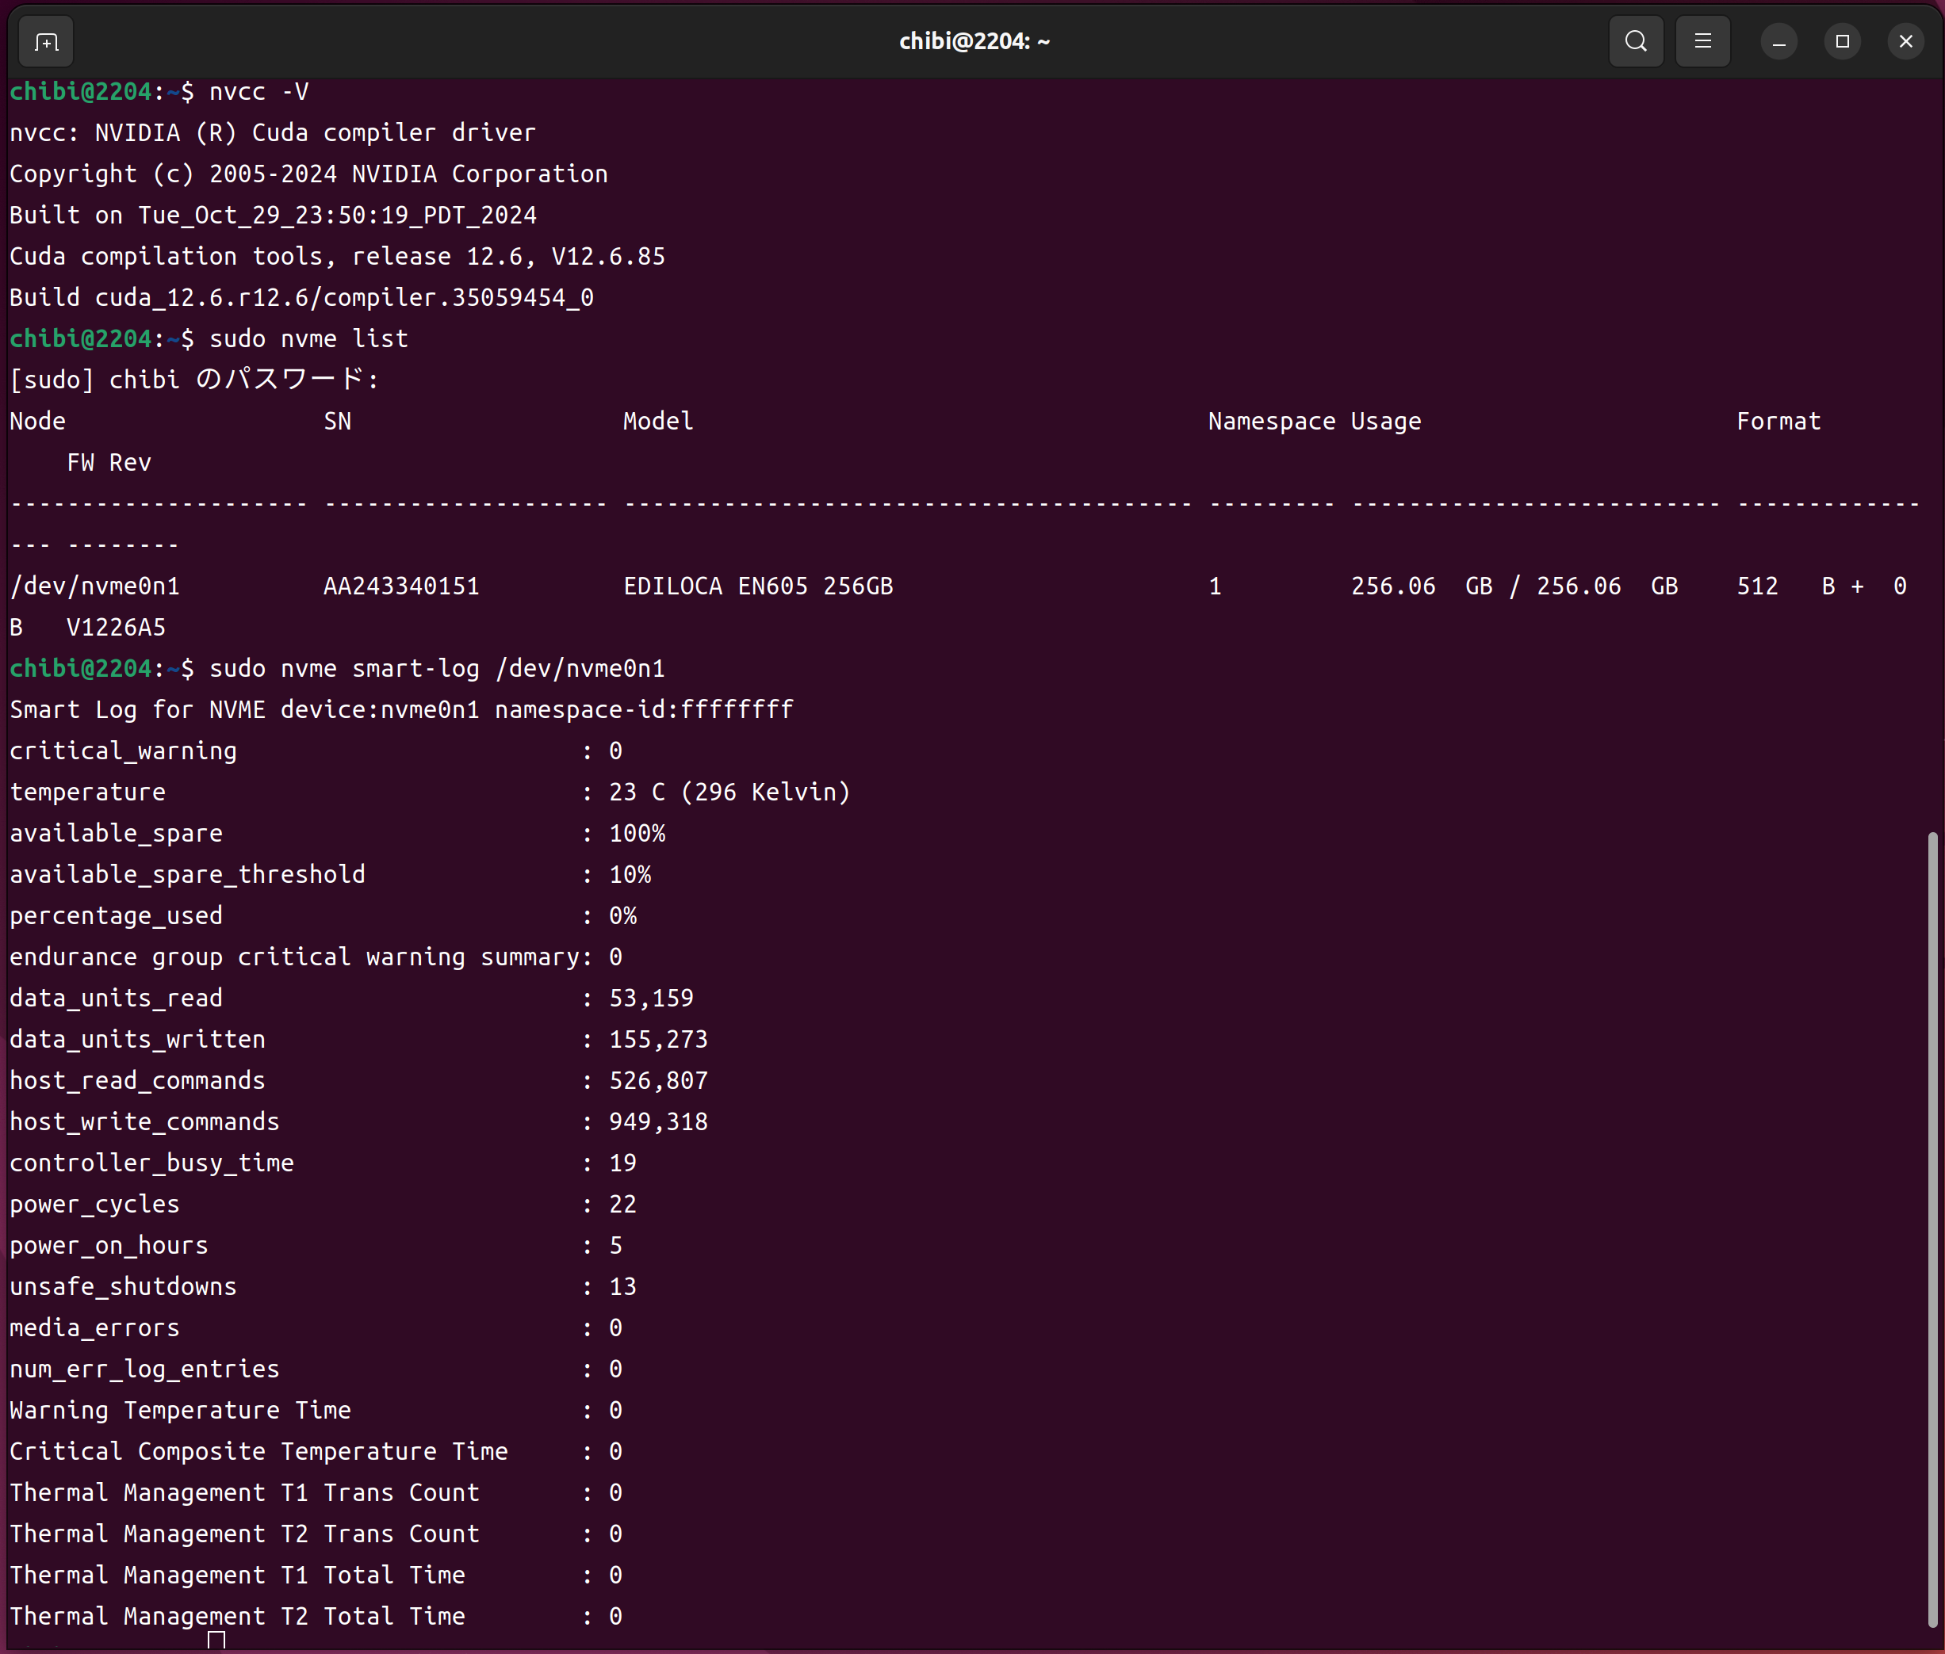The width and height of the screenshot is (1945, 1654).
Task: Click the temperature value 23 C
Action: point(636,793)
